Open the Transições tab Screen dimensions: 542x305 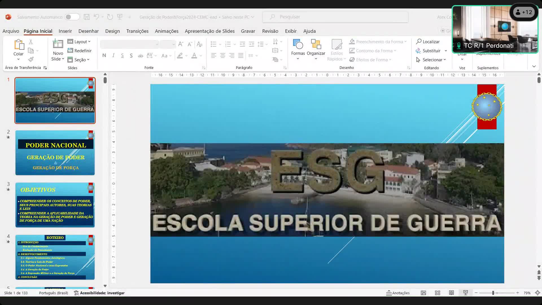[x=137, y=31]
